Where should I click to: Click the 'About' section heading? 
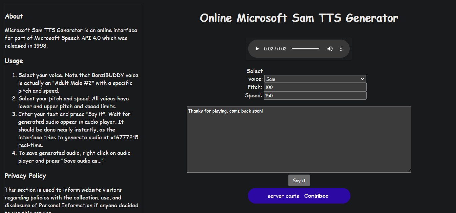point(14,16)
